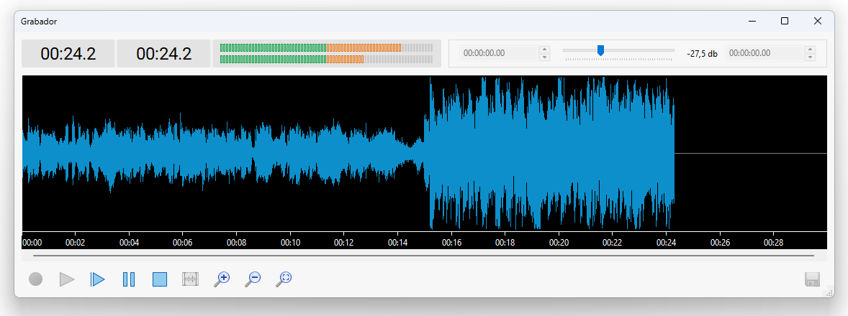Click the up arrow of the left time spinner

tap(545, 50)
